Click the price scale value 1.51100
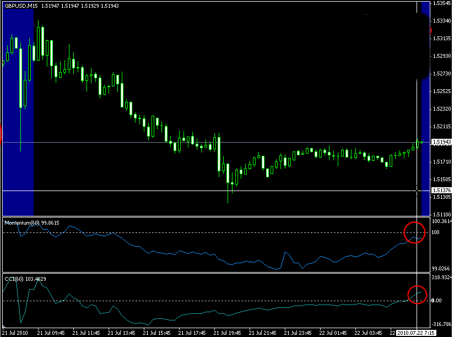Image resolution: width=454 pixels, height=337 pixels. click(x=442, y=214)
